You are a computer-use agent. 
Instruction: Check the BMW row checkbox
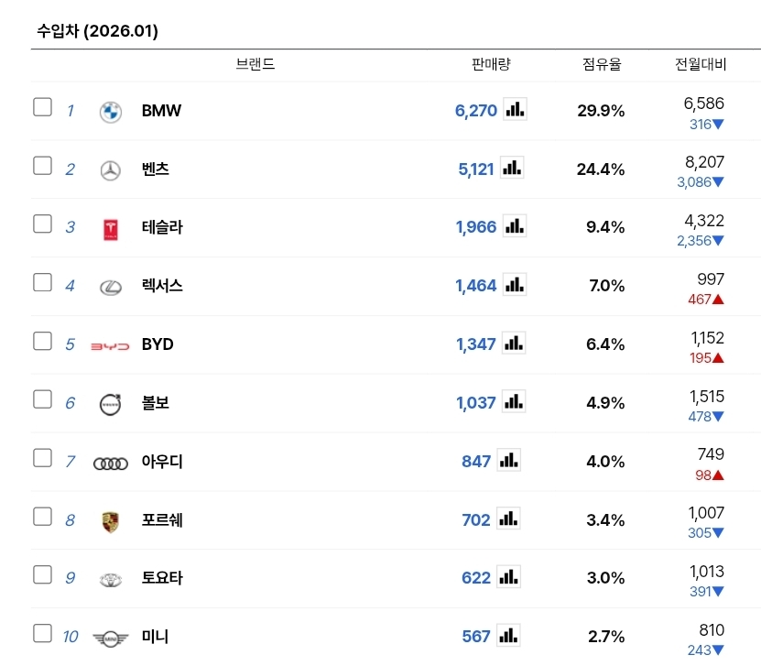point(42,107)
